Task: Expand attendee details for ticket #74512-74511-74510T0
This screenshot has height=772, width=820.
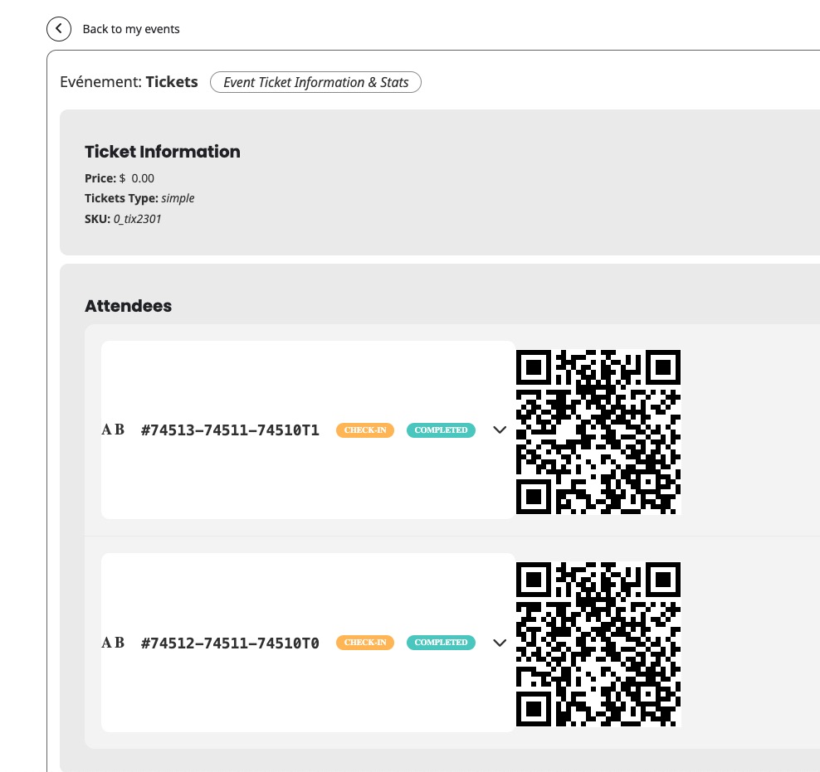Action: pos(500,642)
